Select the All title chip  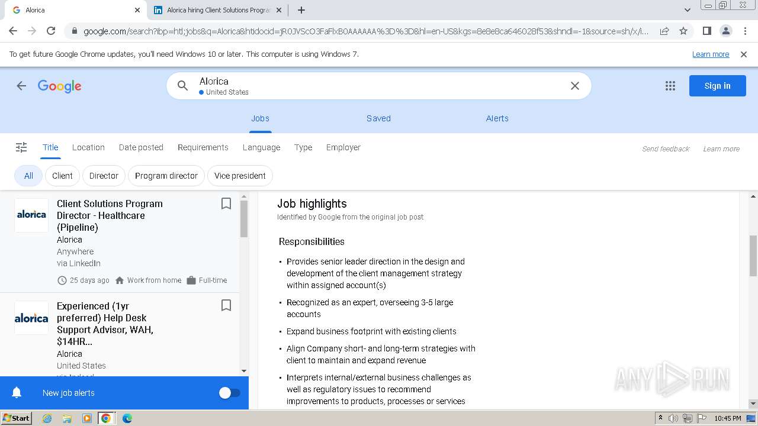tap(28, 176)
